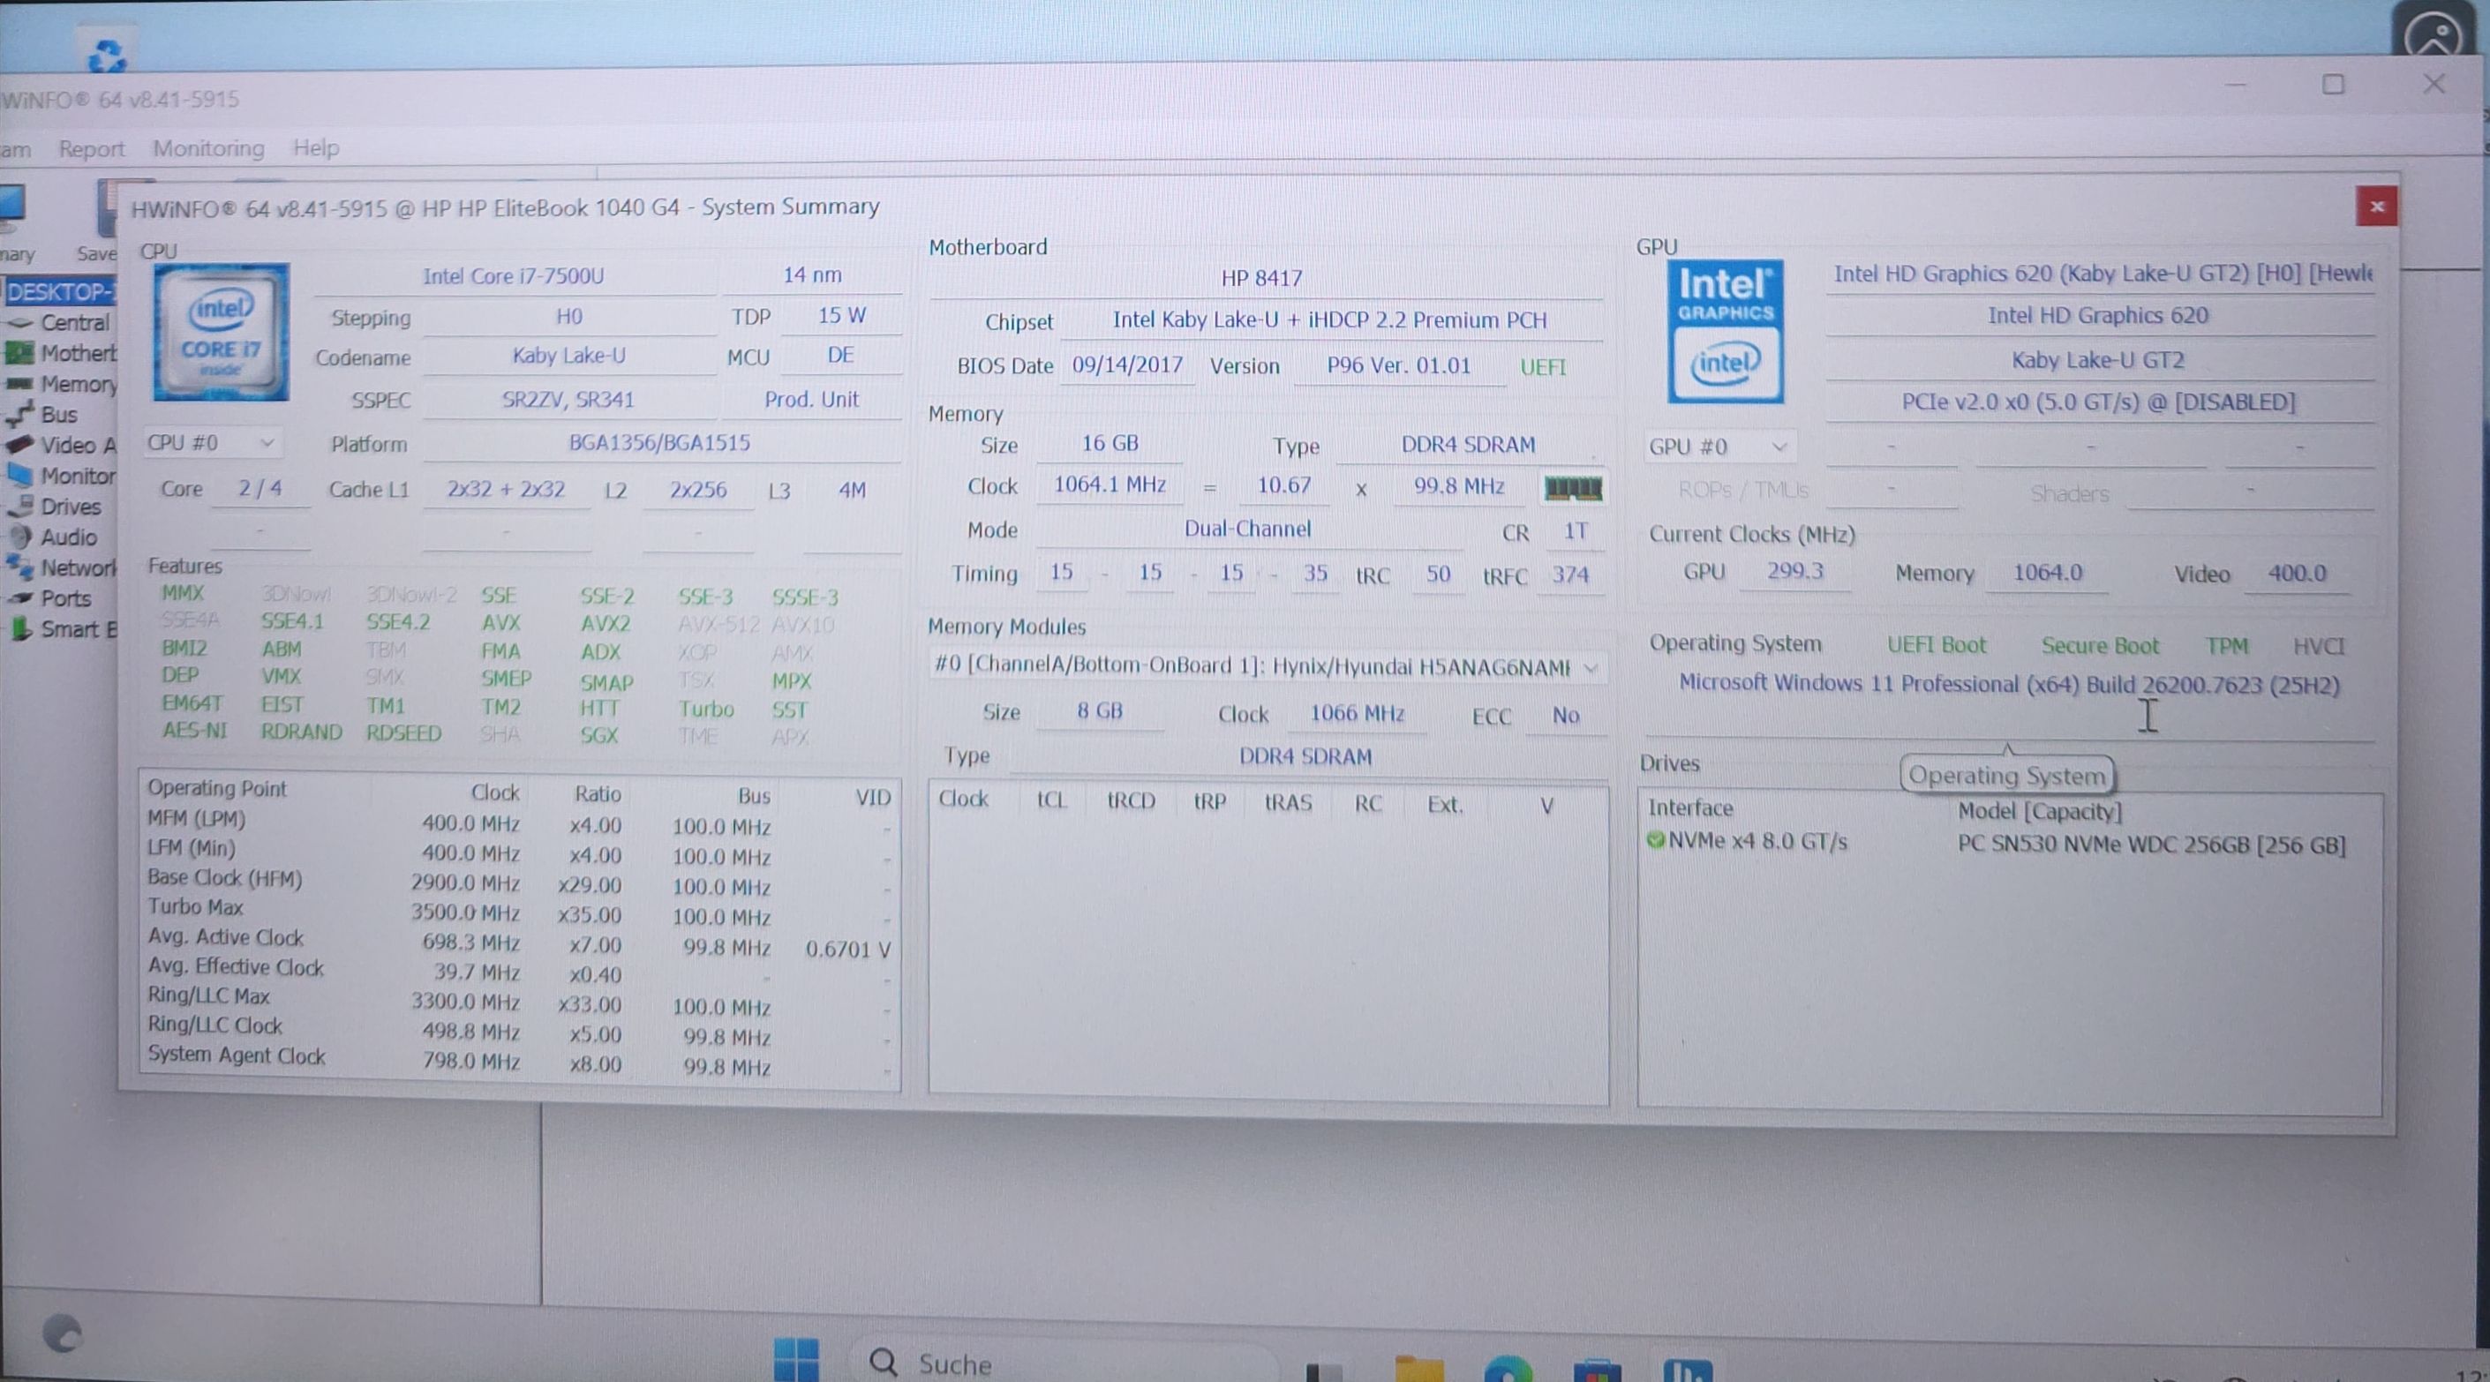The width and height of the screenshot is (2490, 1382).
Task: Click the GPU clock value 299.3
Action: (1795, 571)
